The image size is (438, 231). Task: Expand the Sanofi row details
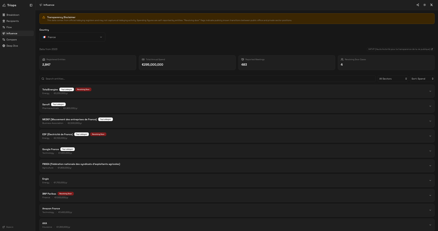(430, 106)
